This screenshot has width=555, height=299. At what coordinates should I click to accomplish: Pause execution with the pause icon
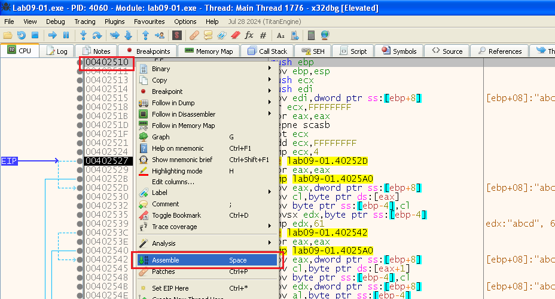coord(66,35)
